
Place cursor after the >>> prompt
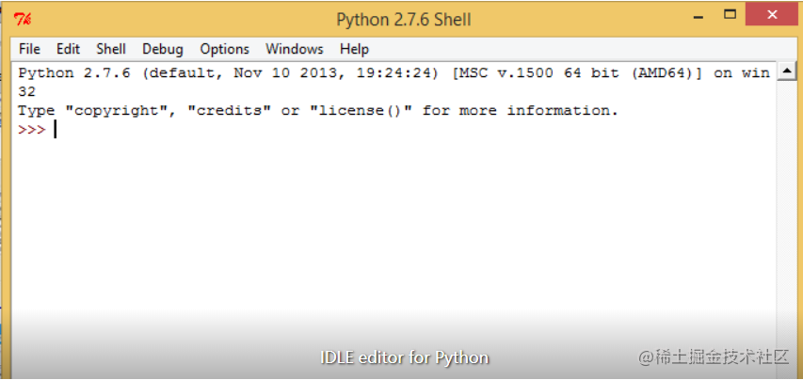55,130
